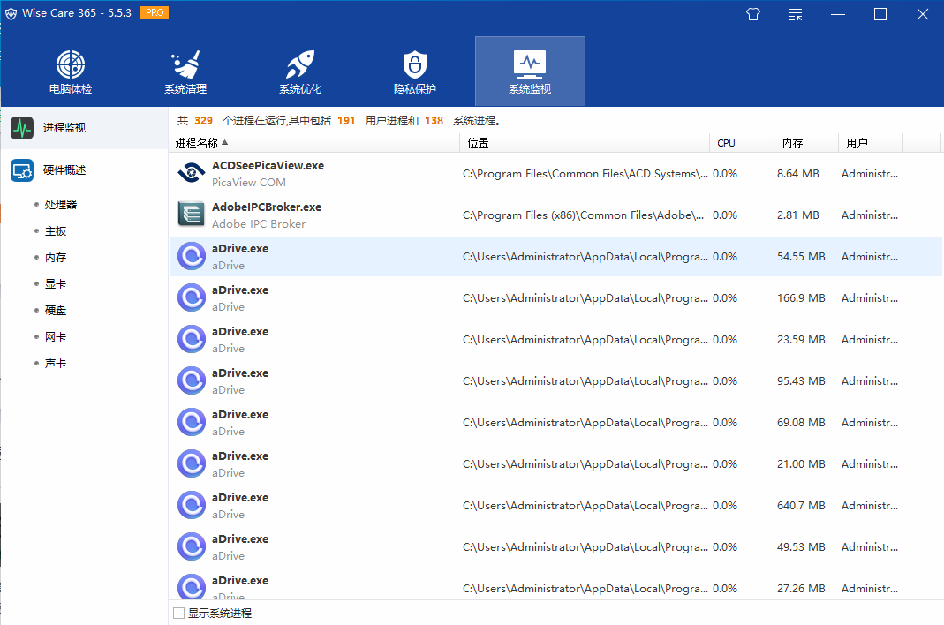The width and height of the screenshot is (944, 625).
Task: Click the ACDSeePicaView.exe process icon
Action: 192,173
